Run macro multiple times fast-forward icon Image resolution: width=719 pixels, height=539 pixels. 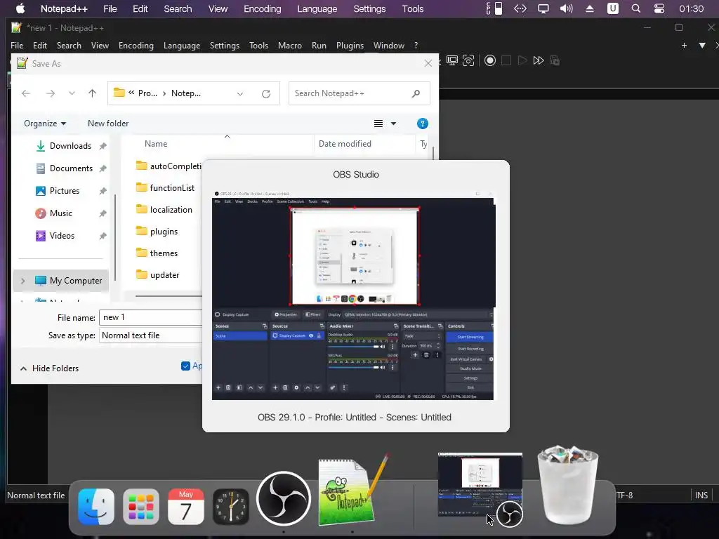tap(539, 60)
